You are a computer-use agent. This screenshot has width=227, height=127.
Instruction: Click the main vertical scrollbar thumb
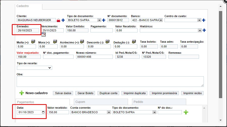coord(220,55)
